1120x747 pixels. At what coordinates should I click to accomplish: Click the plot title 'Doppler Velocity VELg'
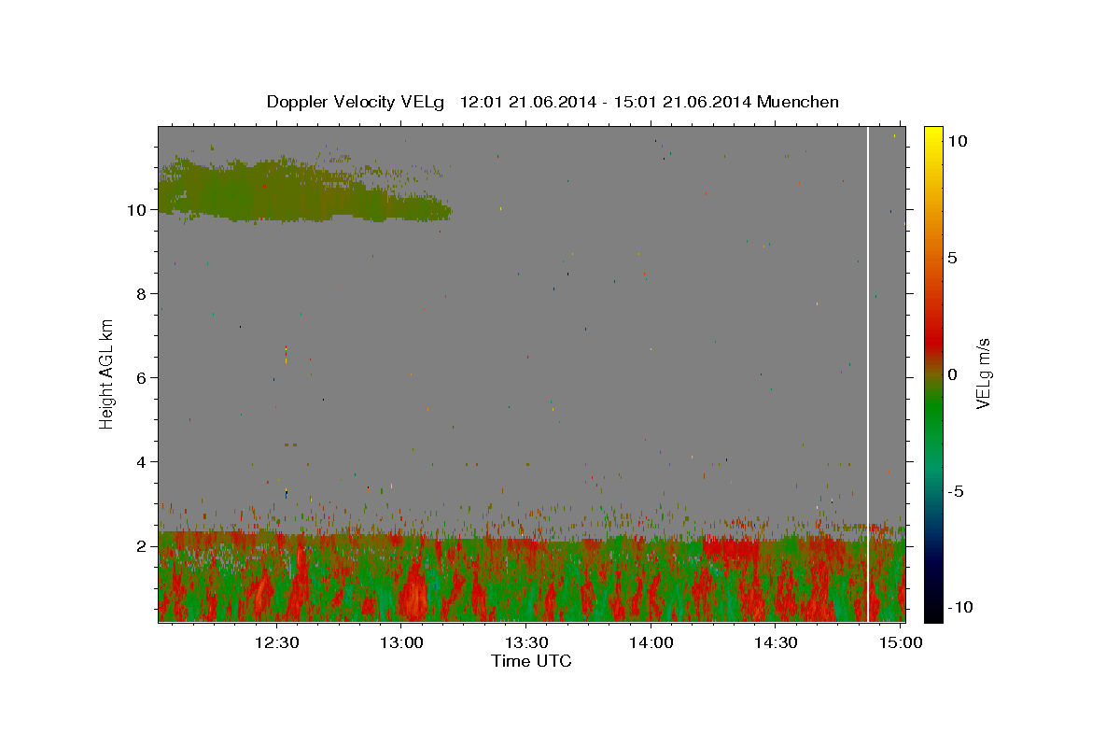coord(356,102)
